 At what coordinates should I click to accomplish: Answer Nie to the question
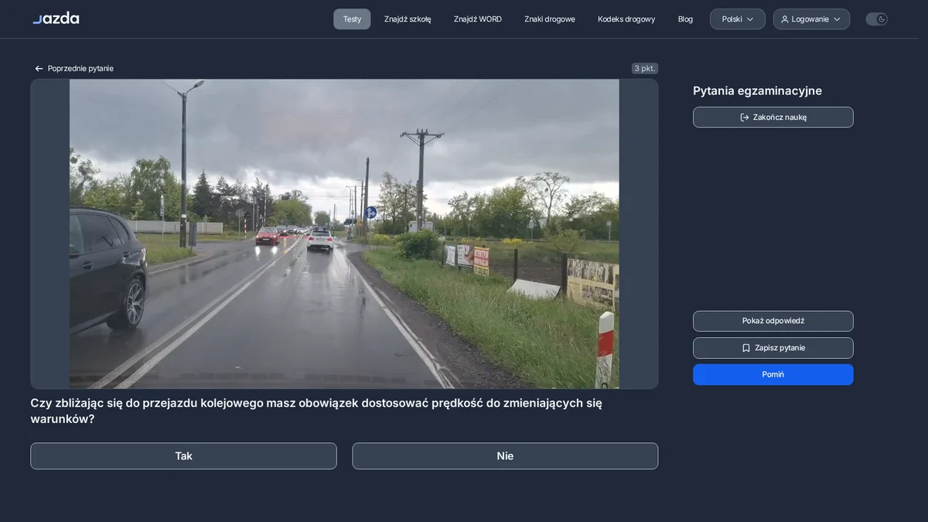pyautogui.click(x=505, y=456)
